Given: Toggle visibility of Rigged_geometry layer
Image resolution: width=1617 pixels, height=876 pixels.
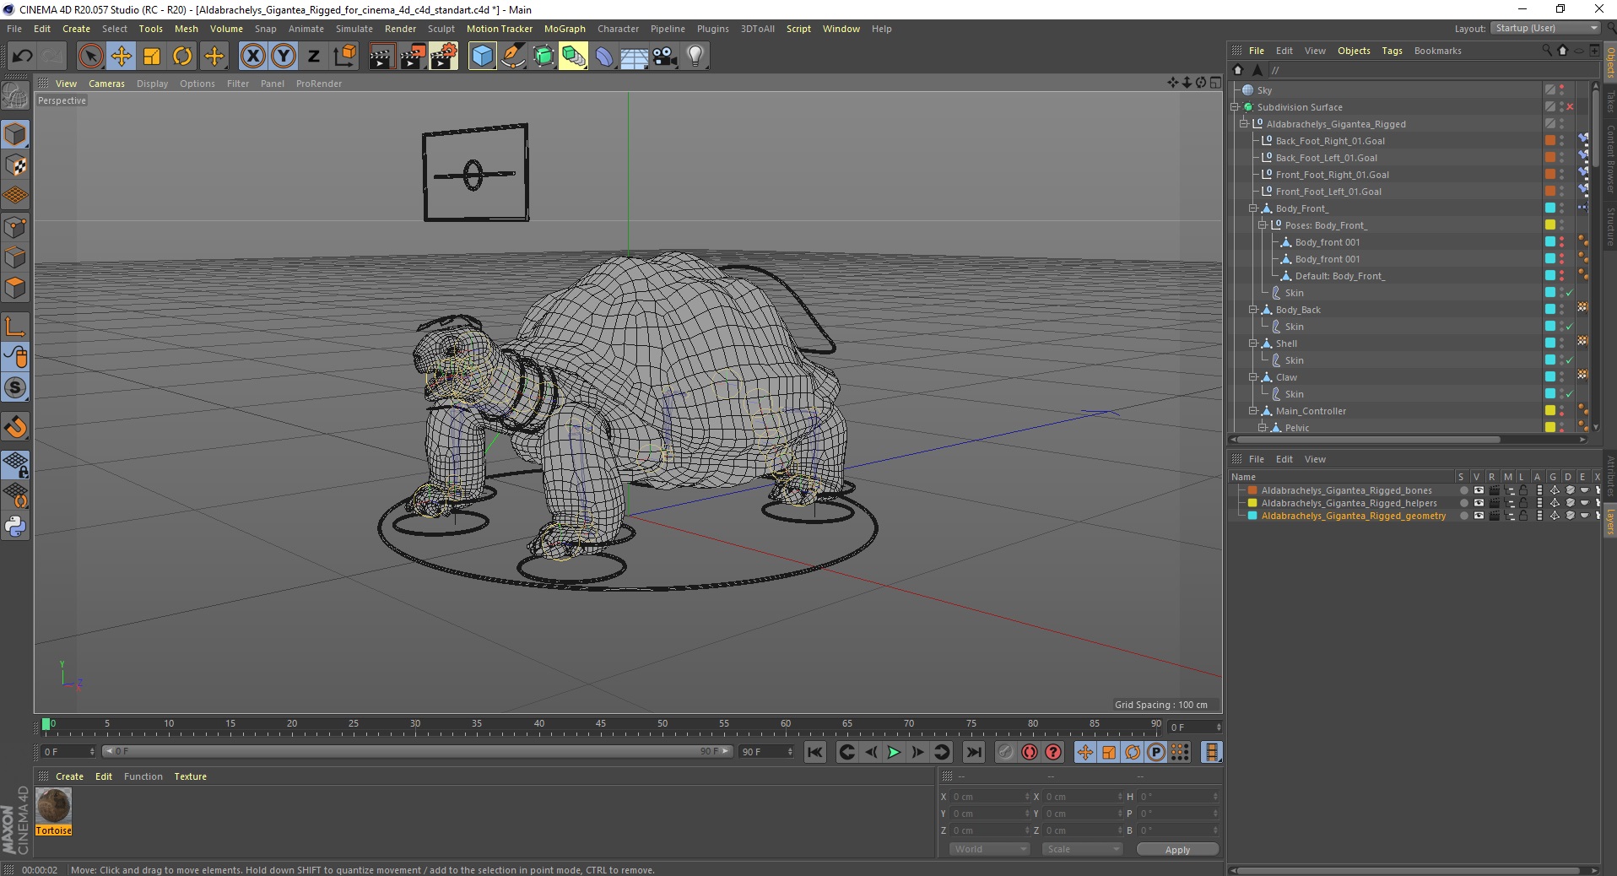Looking at the screenshot, I should 1479,516.
